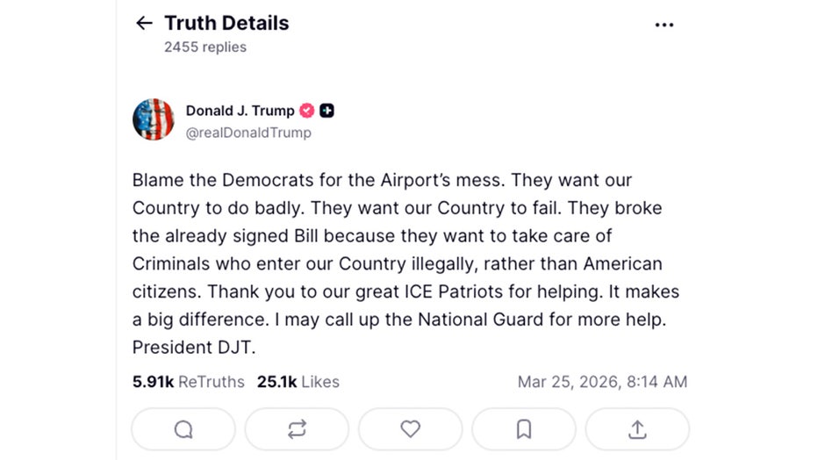Click the red verified checkmark badge
Image resolution: width=818 pixels, height=460 pixels.
click(307, 111)
